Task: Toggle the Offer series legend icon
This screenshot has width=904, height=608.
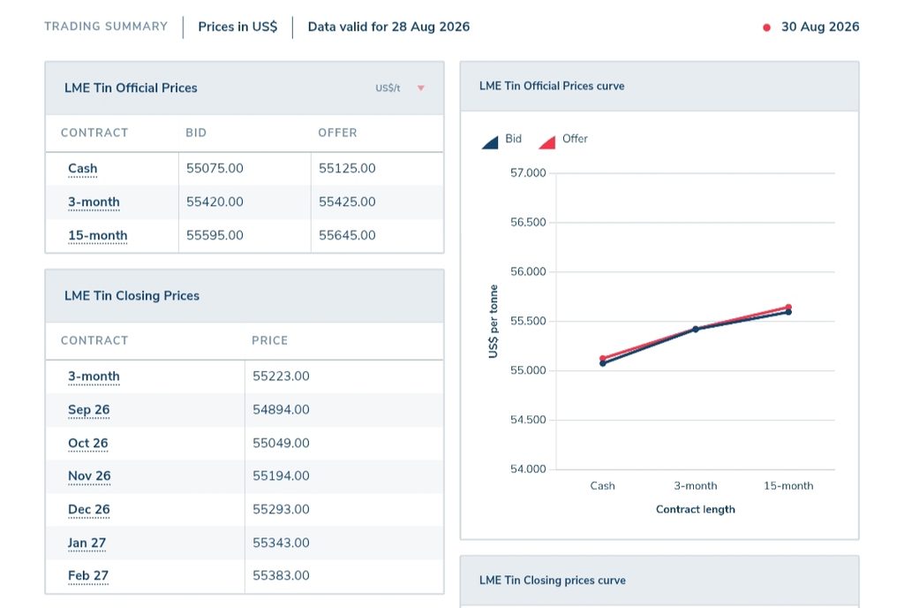Action: pos(547,142)
